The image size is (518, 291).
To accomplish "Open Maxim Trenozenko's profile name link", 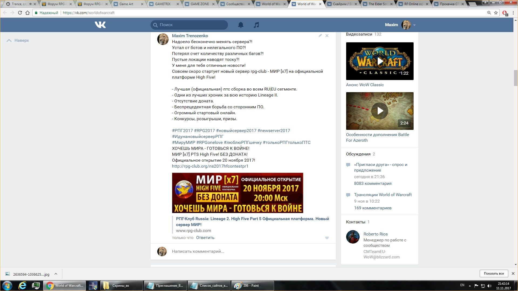I will pos(190,36).
